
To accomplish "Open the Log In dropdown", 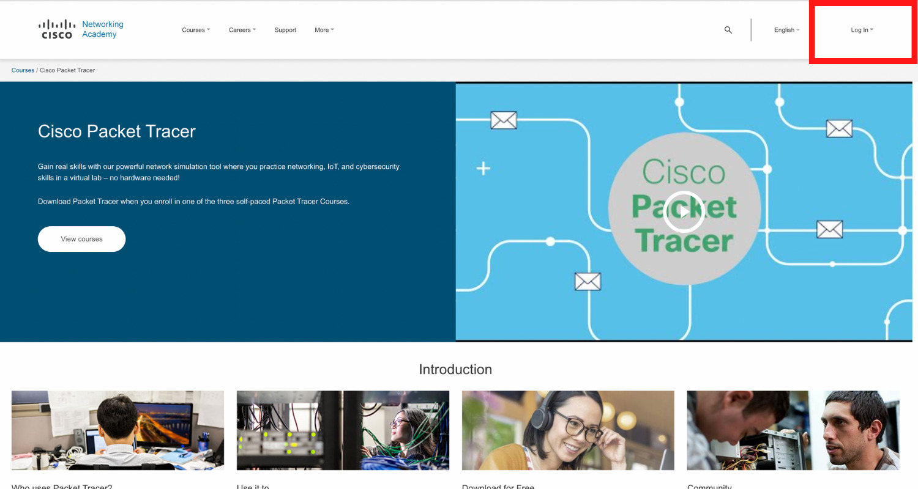I will (862, 30).
